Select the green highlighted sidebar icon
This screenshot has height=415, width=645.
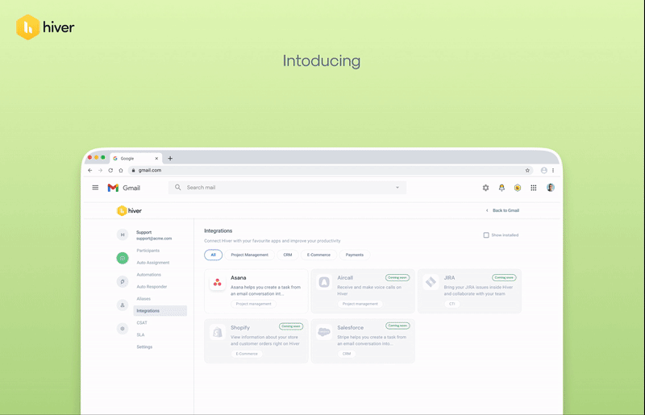(123, 258)
